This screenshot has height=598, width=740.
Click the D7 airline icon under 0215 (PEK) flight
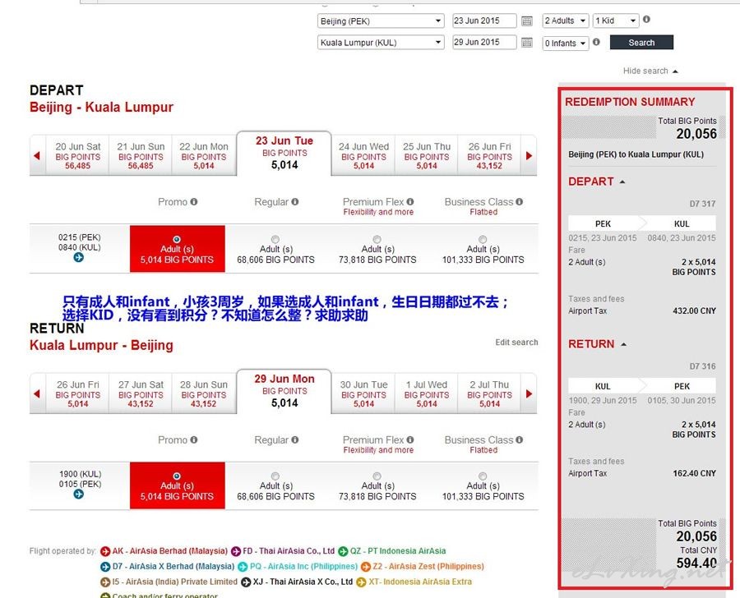coord(79,257)
